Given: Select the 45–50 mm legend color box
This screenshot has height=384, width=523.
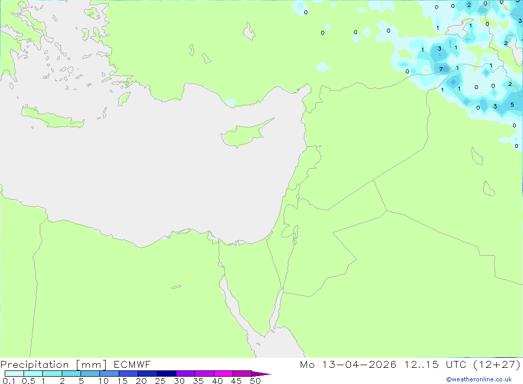Looking at the screenshot, I should tap(243, 374).
